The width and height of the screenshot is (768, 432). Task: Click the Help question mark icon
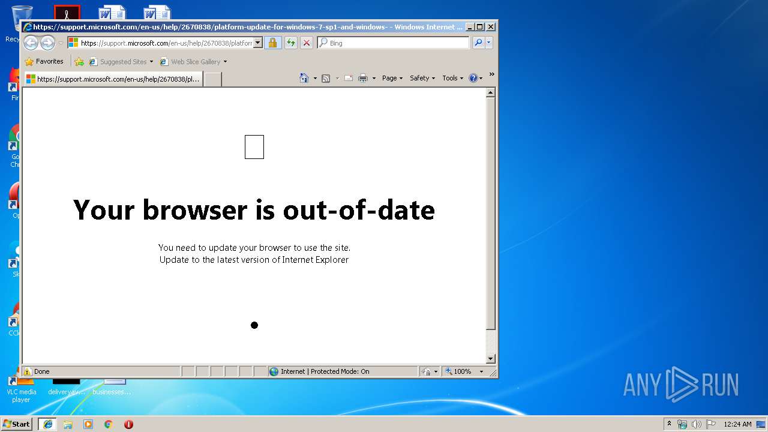tap(473, 78)
